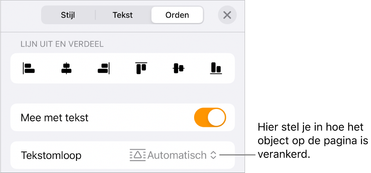Disable the Mee met tekst switch

click(210, 118)
